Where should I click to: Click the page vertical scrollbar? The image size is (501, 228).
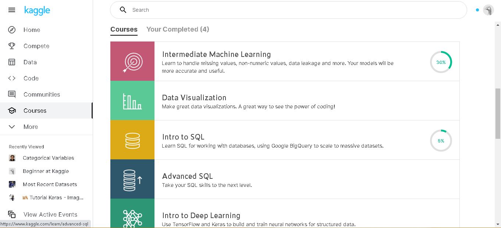click(x=498, y=113)
